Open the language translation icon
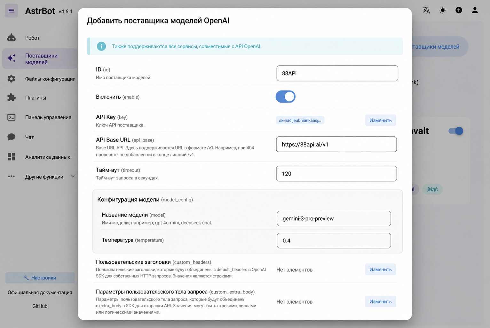The width and height of the screenshot is (490, 328). 426,10
